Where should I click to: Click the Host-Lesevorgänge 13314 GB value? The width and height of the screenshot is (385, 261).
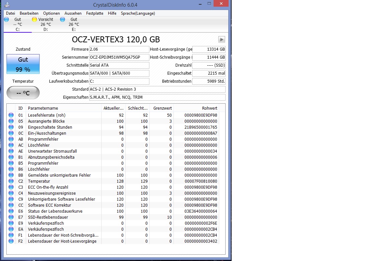tap(209, 49)
